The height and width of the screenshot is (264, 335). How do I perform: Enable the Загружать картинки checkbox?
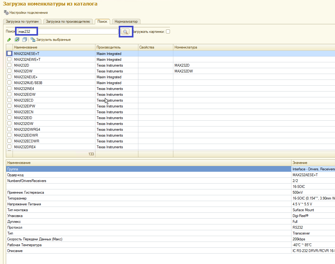point(168,32)
